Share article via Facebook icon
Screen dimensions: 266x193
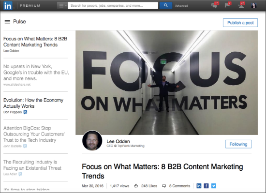click(x=206, y=186)
